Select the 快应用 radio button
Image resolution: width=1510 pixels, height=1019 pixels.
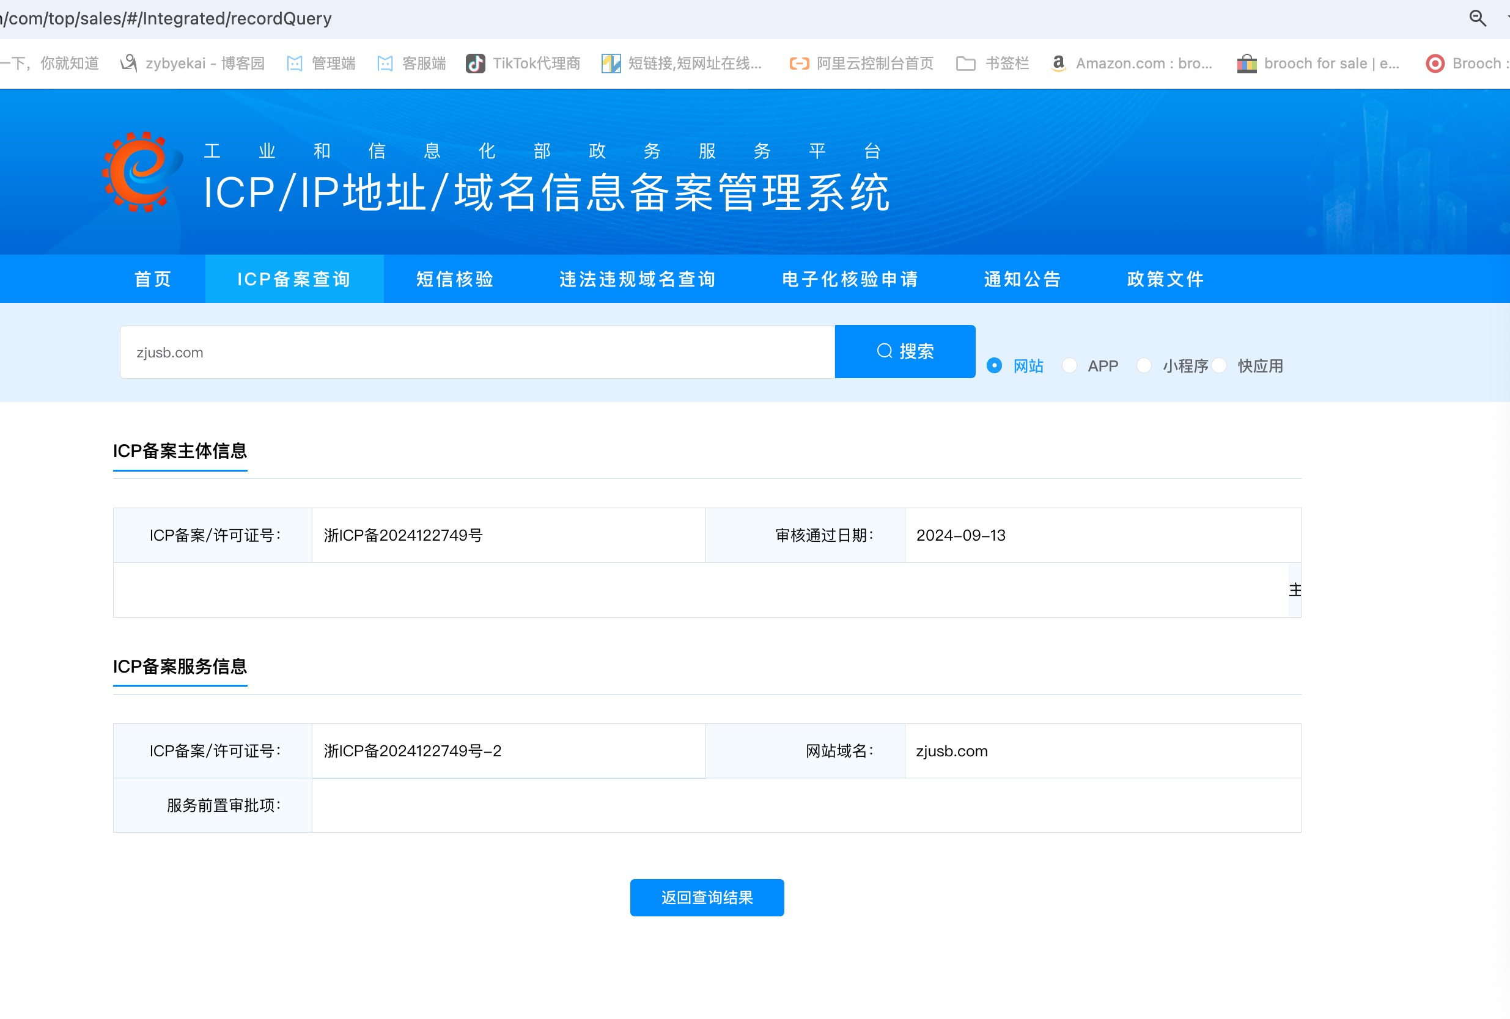pyautogui.click(x=1219, y=366)
